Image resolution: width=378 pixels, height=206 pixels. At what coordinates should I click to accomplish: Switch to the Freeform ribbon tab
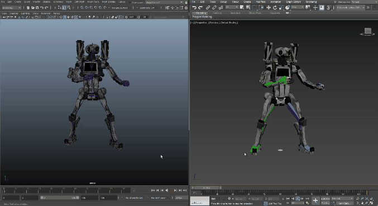[x=217, y=13]
